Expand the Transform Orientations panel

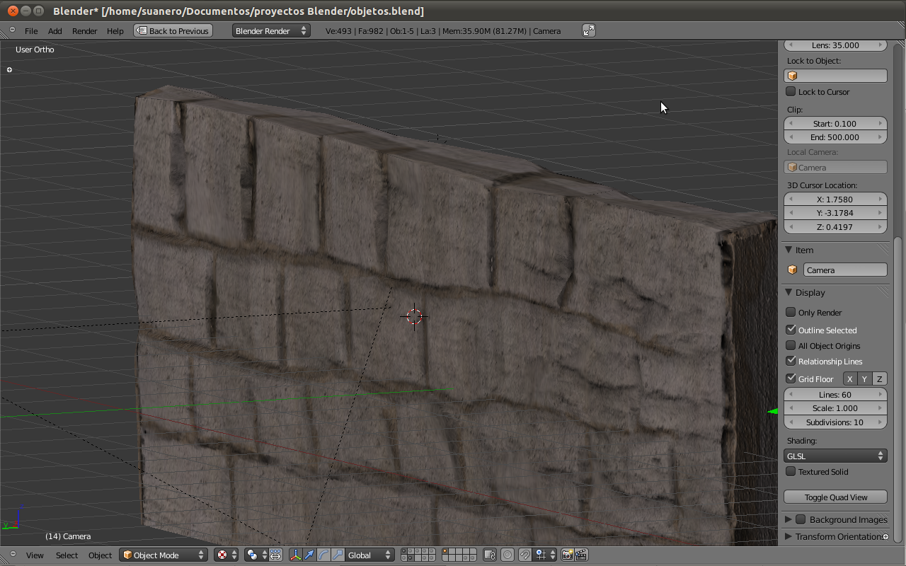789,536
